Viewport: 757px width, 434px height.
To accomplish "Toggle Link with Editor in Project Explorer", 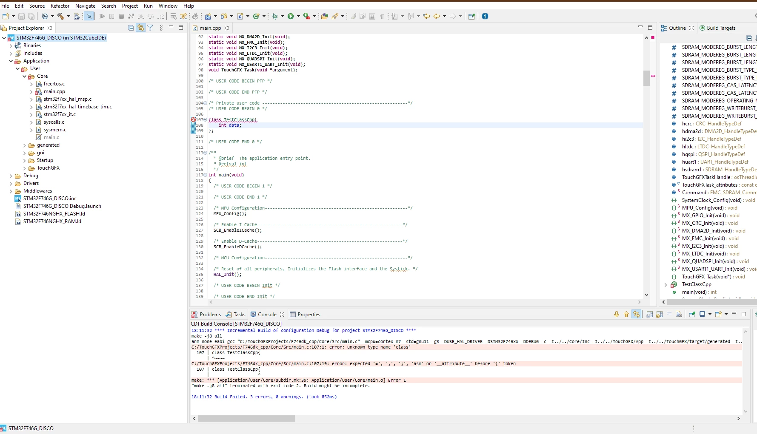I will tap(140, 28).
